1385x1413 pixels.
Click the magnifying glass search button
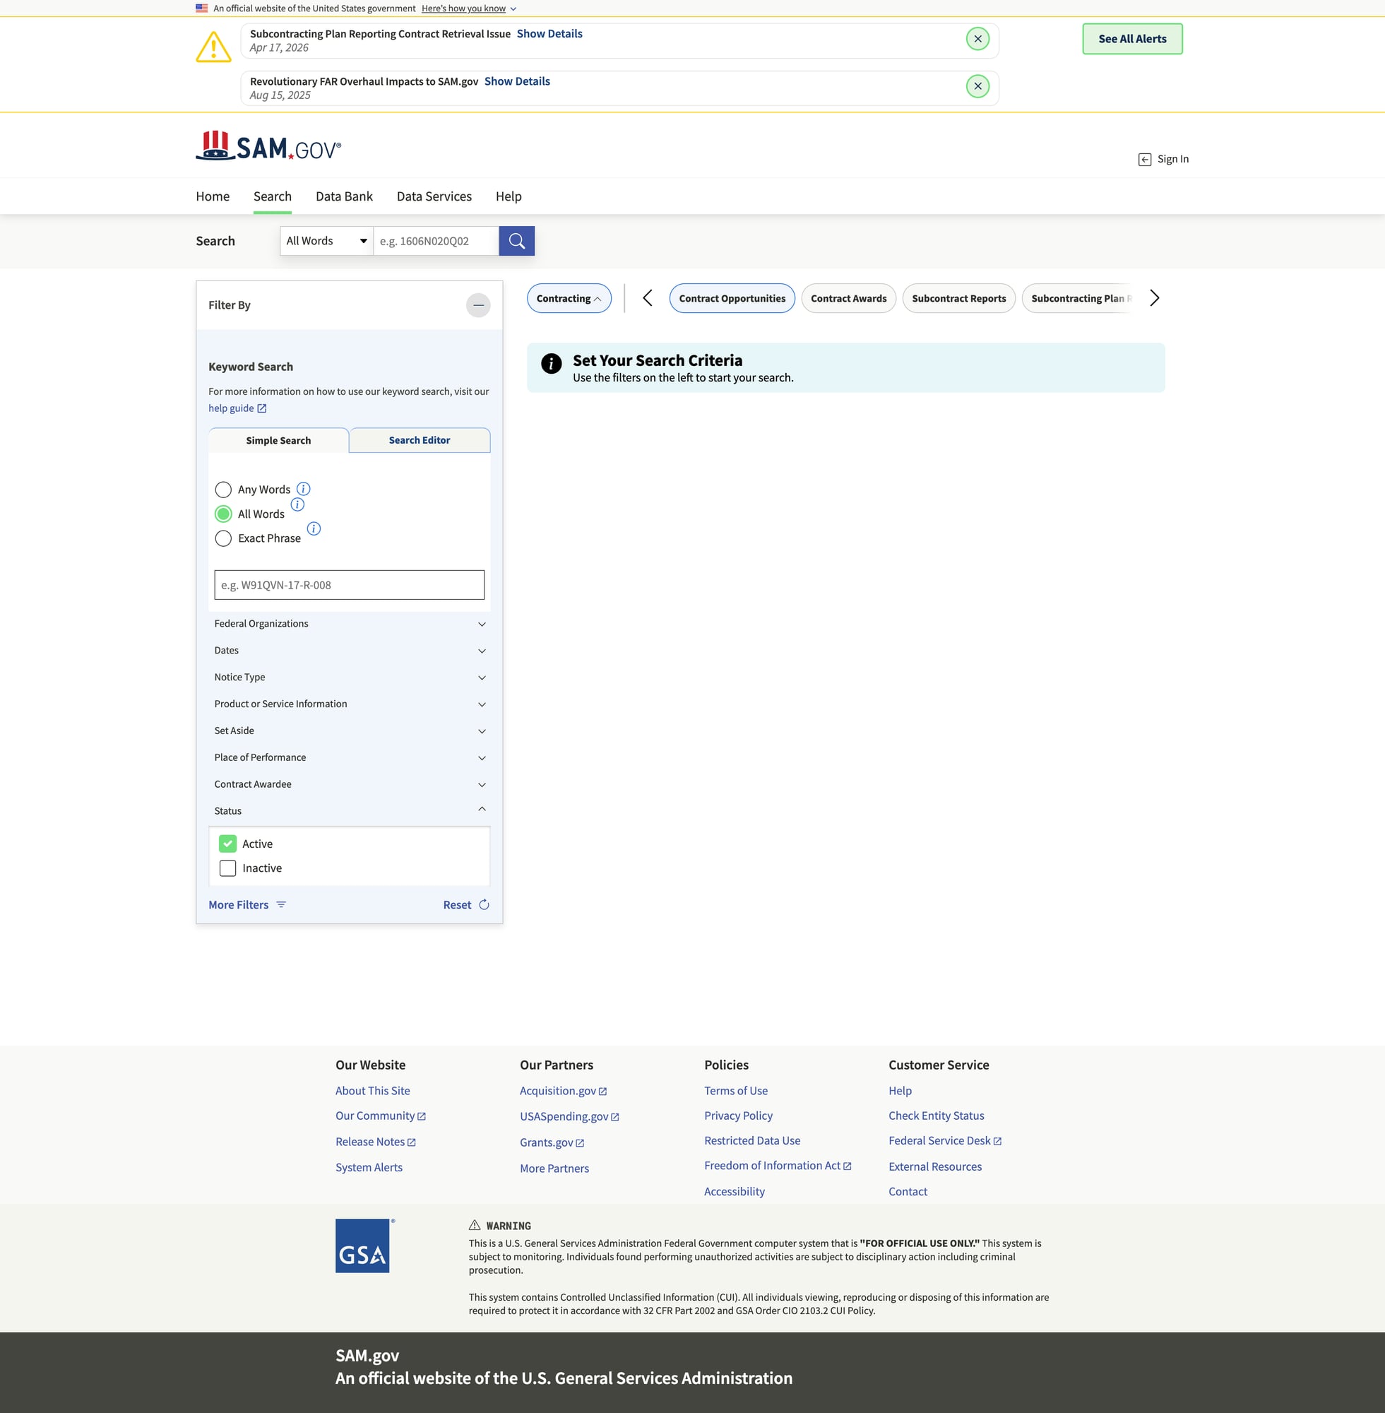[x=516, y=241]
